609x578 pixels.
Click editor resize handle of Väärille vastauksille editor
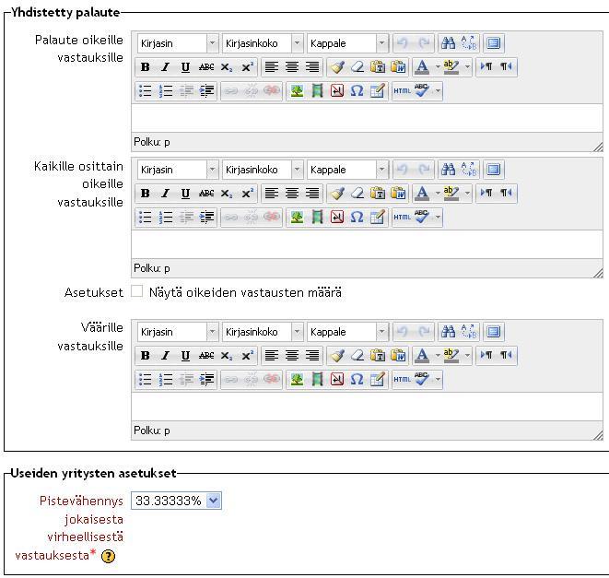click(x=598, y=435)
